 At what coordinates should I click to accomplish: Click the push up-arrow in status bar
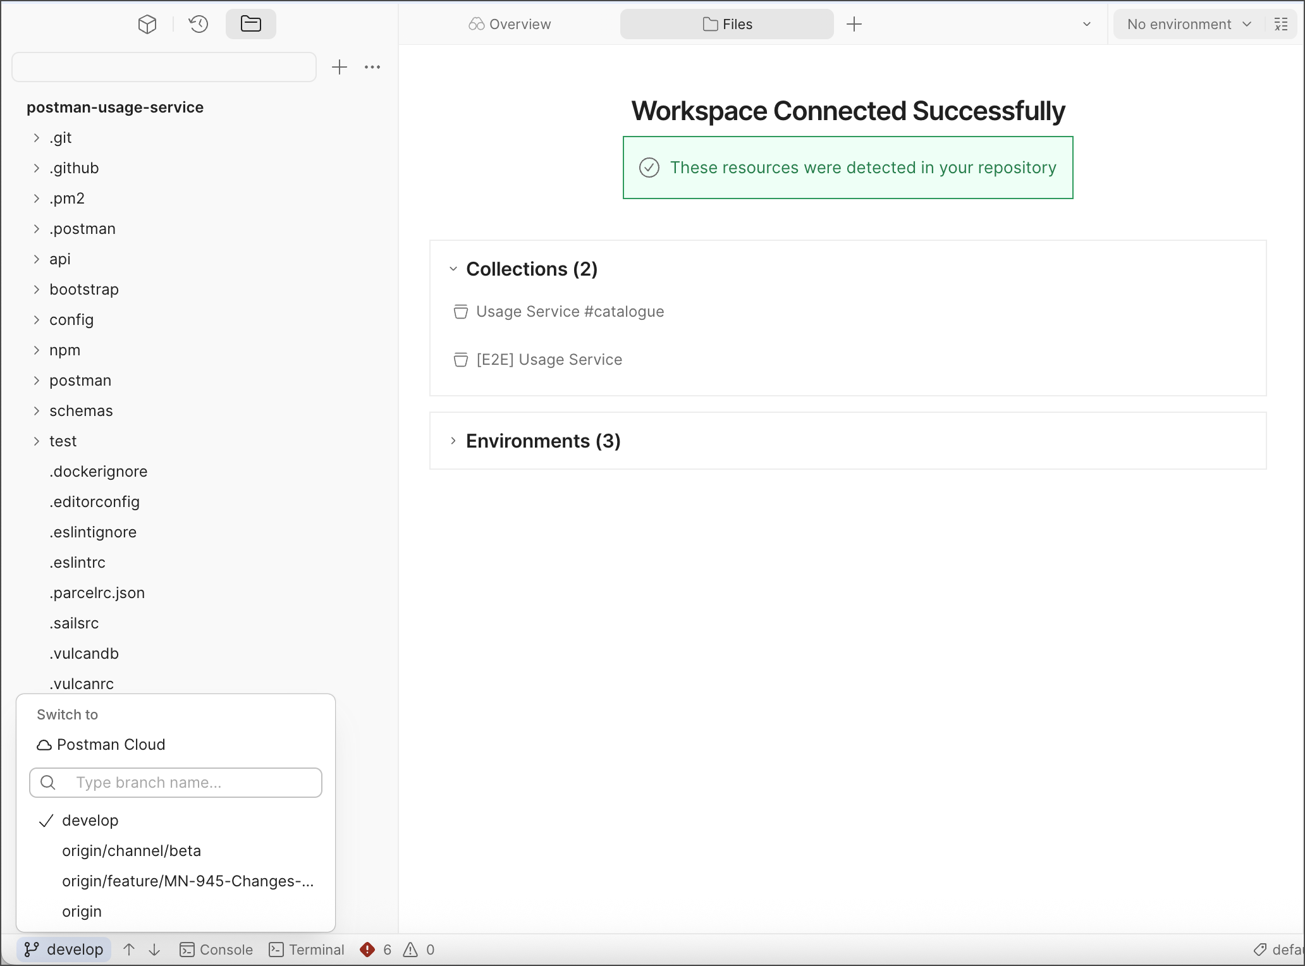coord(129,950)
